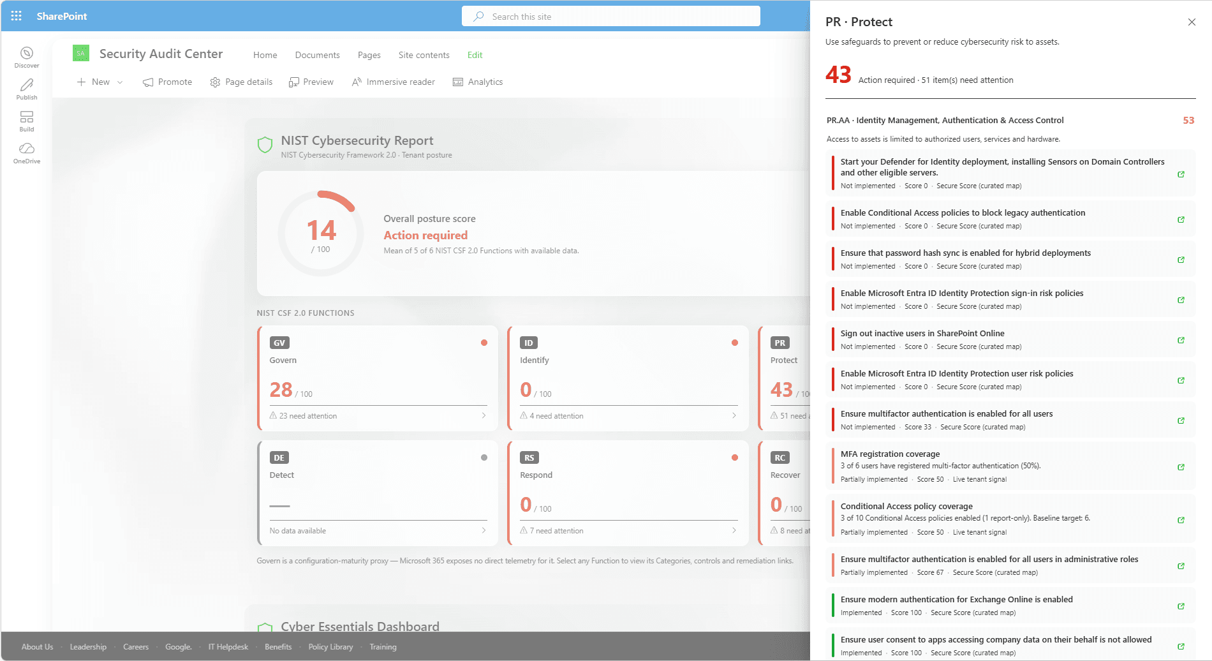Open OneDrive from the left rail
This screenshot has width=1212, height=661.
click(x=27, y=153)
